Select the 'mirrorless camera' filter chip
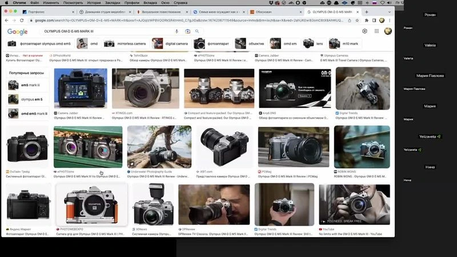This screenshot has height=257, width=457. point(125,44)
